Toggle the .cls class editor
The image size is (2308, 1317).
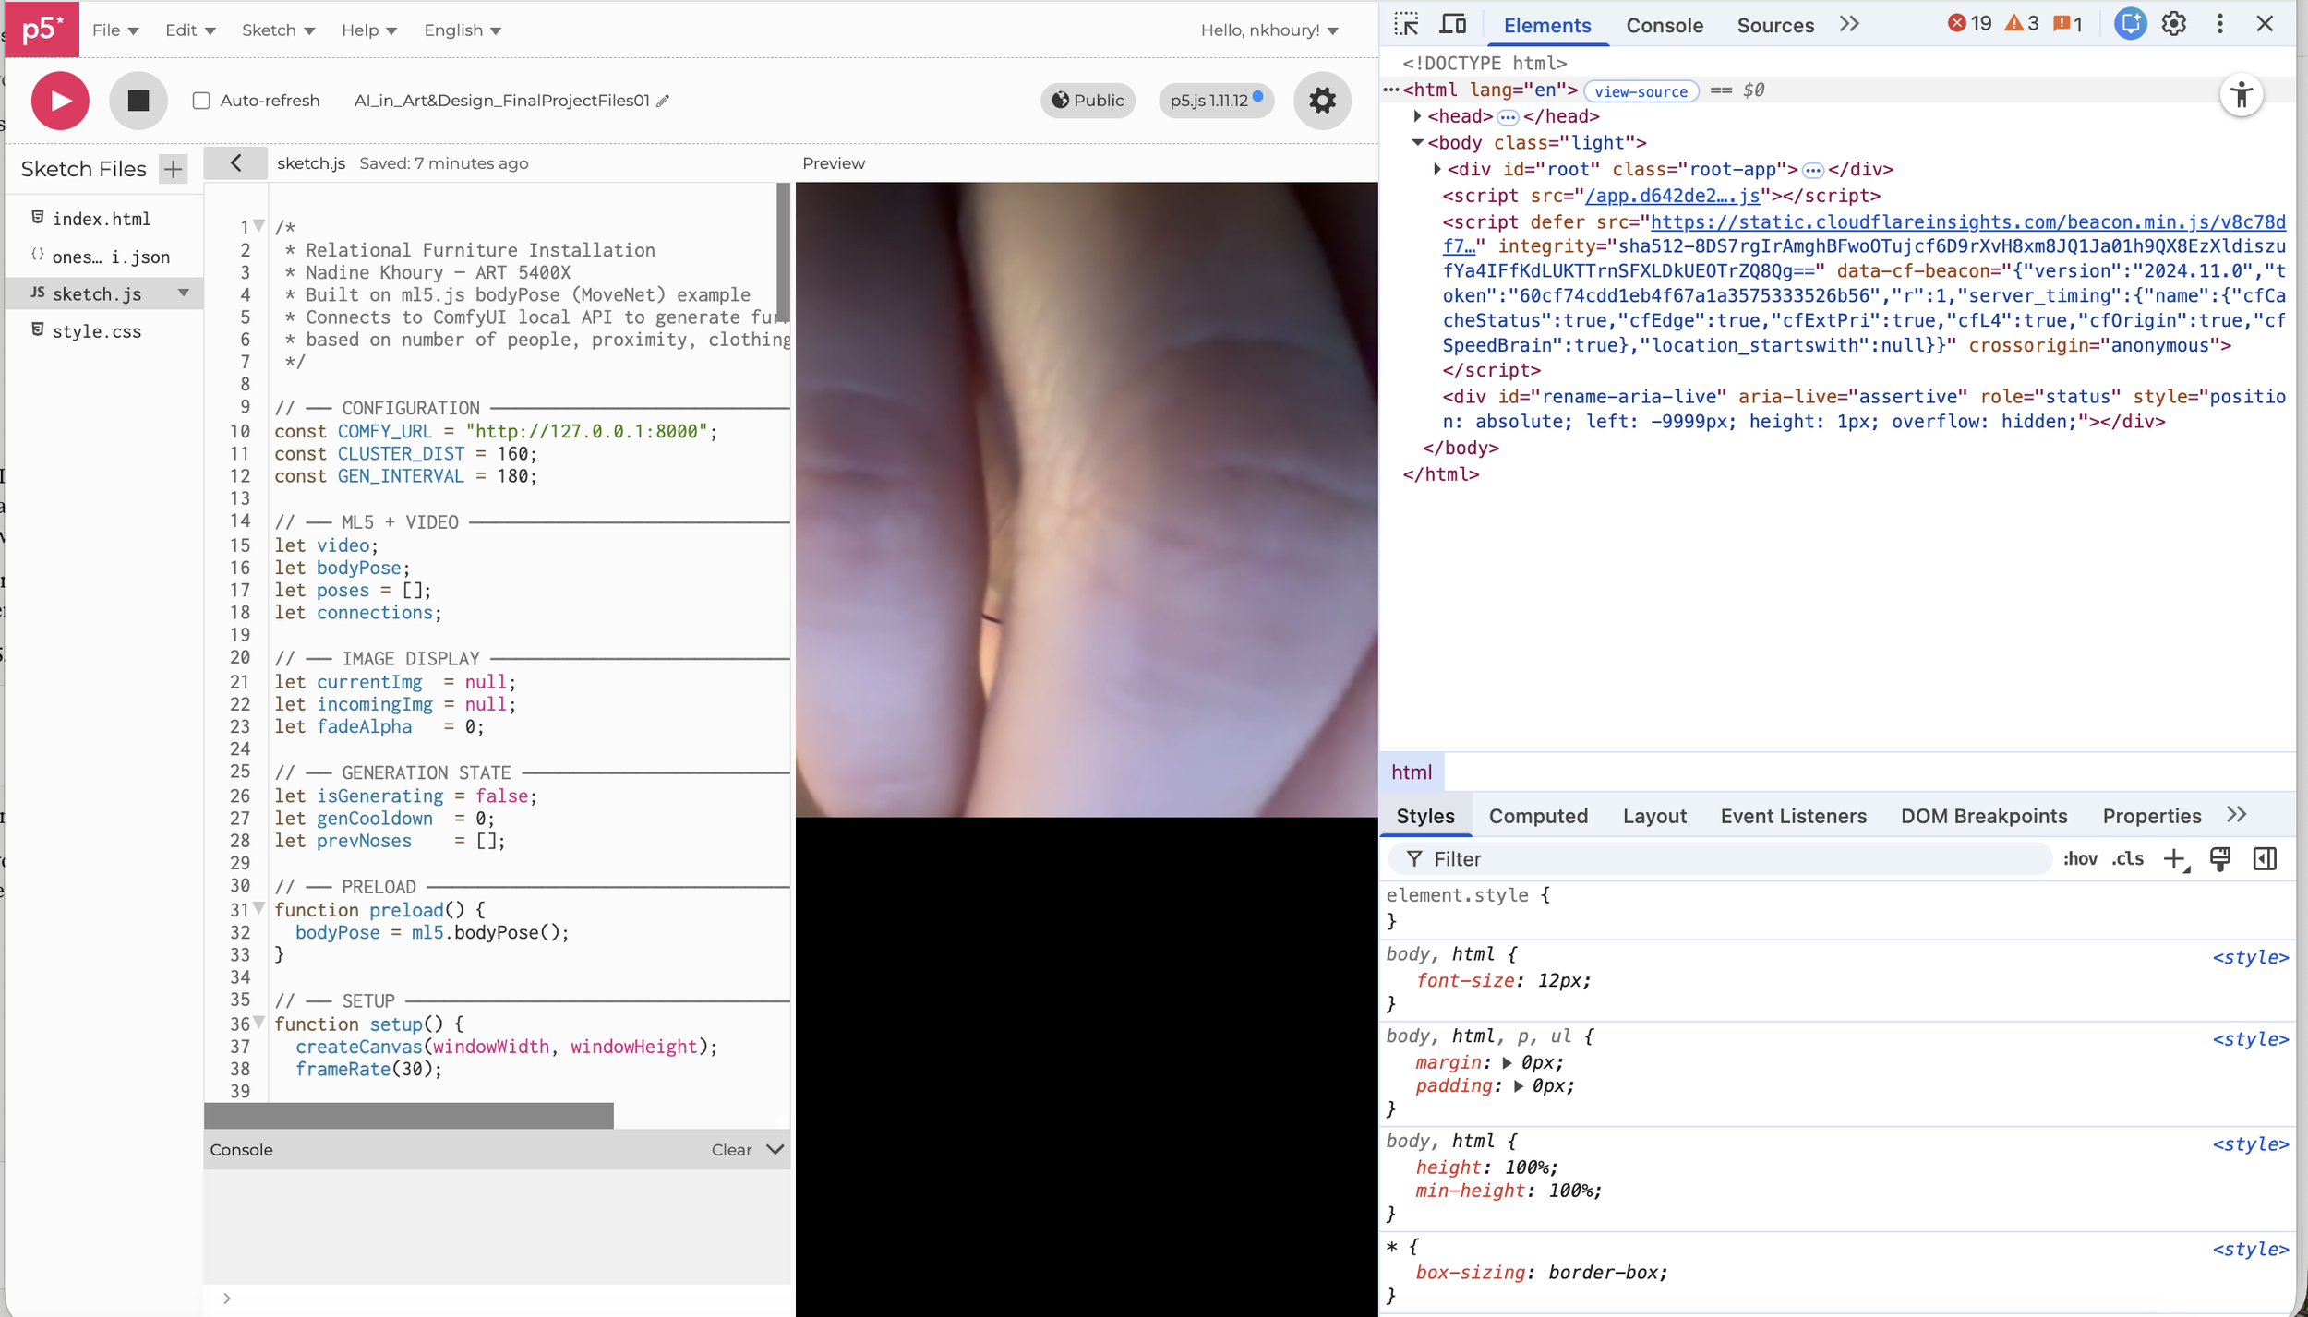[x=2127, y=859]
